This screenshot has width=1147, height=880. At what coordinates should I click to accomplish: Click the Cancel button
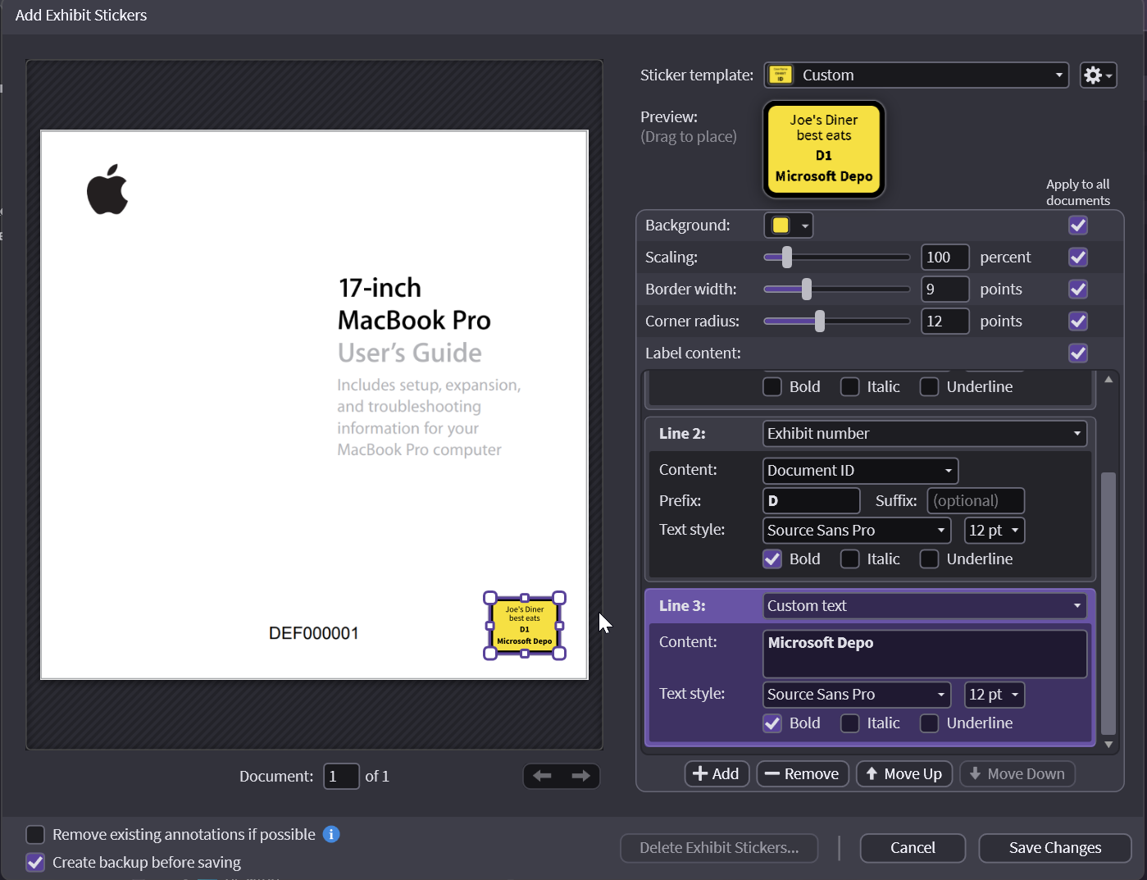tap(912, 848)
